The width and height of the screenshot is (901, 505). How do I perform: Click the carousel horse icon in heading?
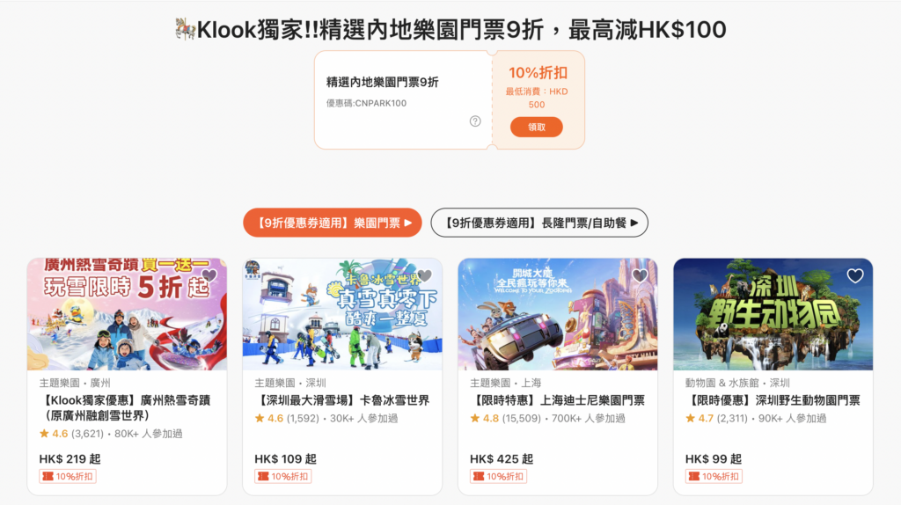tap(185, 29)
